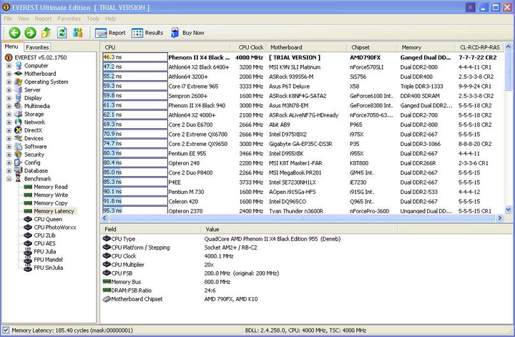Open the Memory Read benchmark
This screenshot has height=337, width=515.
click(51, 187)
